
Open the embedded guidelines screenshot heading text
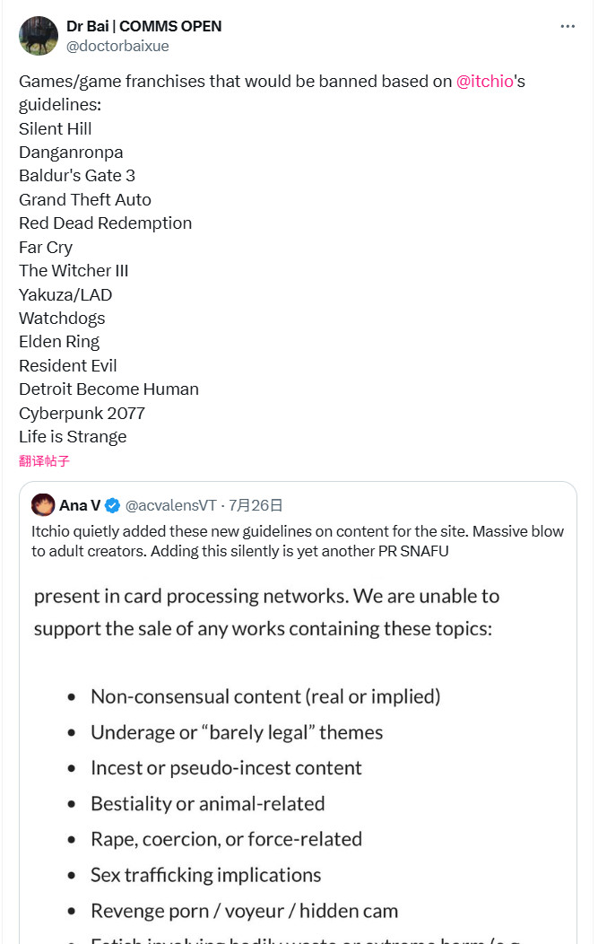coord(266,612)
